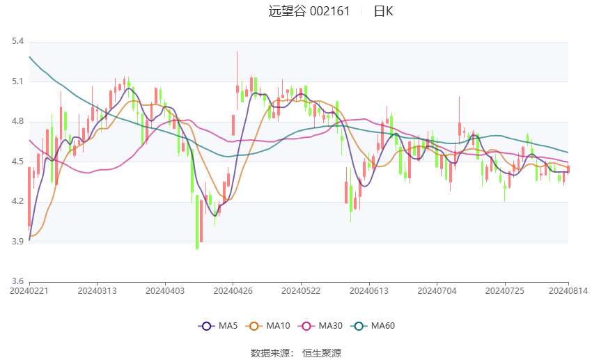This screenshot has width=592, height=360.
Task: Toggle the MA60 legend label
Action: 382,326
